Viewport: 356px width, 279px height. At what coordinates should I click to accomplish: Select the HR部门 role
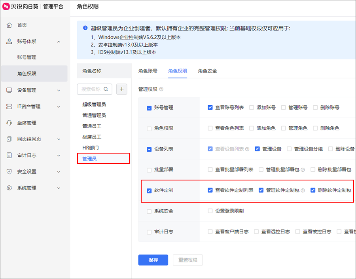pos(90,148)
